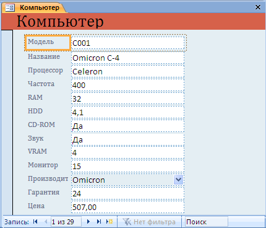
Task: Click the CD-ROM label
Action: 41,125
